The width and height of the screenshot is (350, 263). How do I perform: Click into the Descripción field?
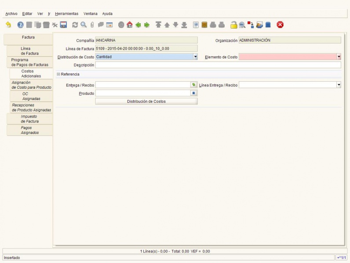pos(218,65)
